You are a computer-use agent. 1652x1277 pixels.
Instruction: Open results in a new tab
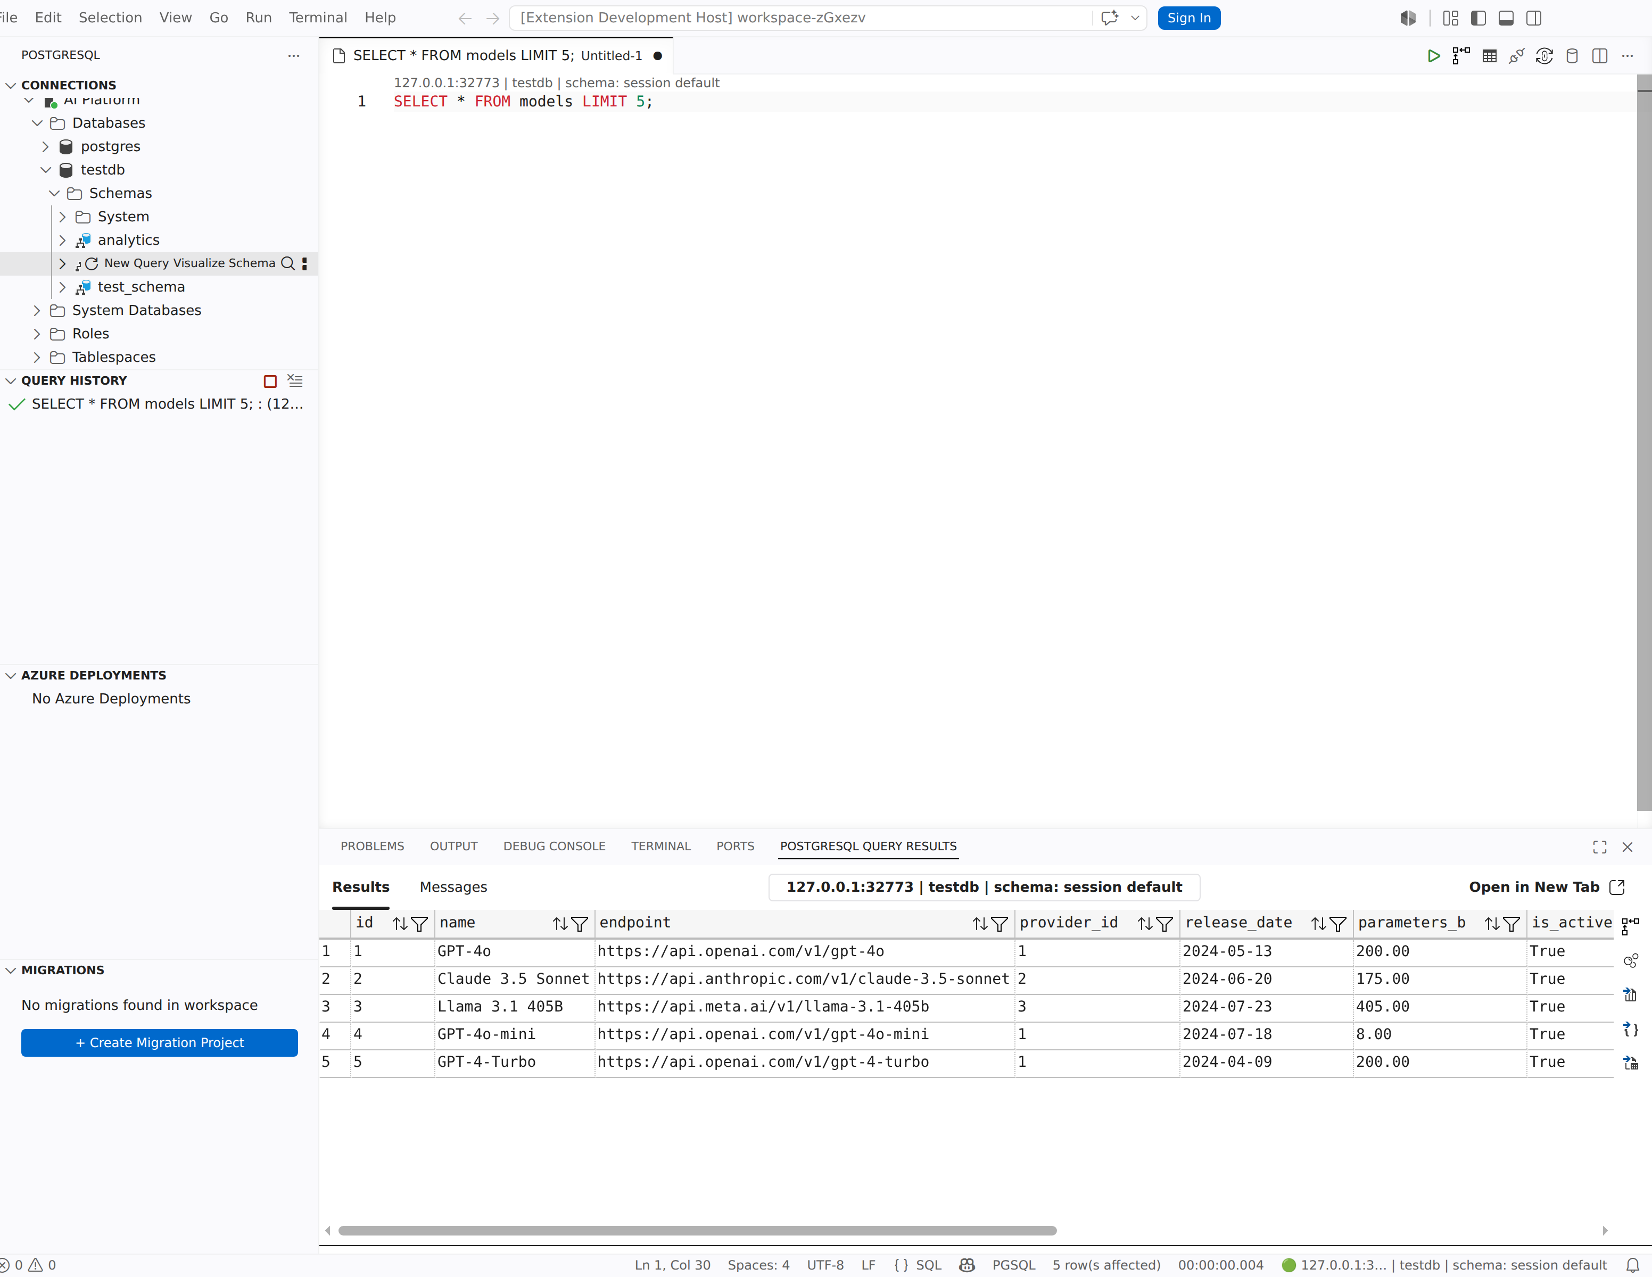tap(1546, 887)
